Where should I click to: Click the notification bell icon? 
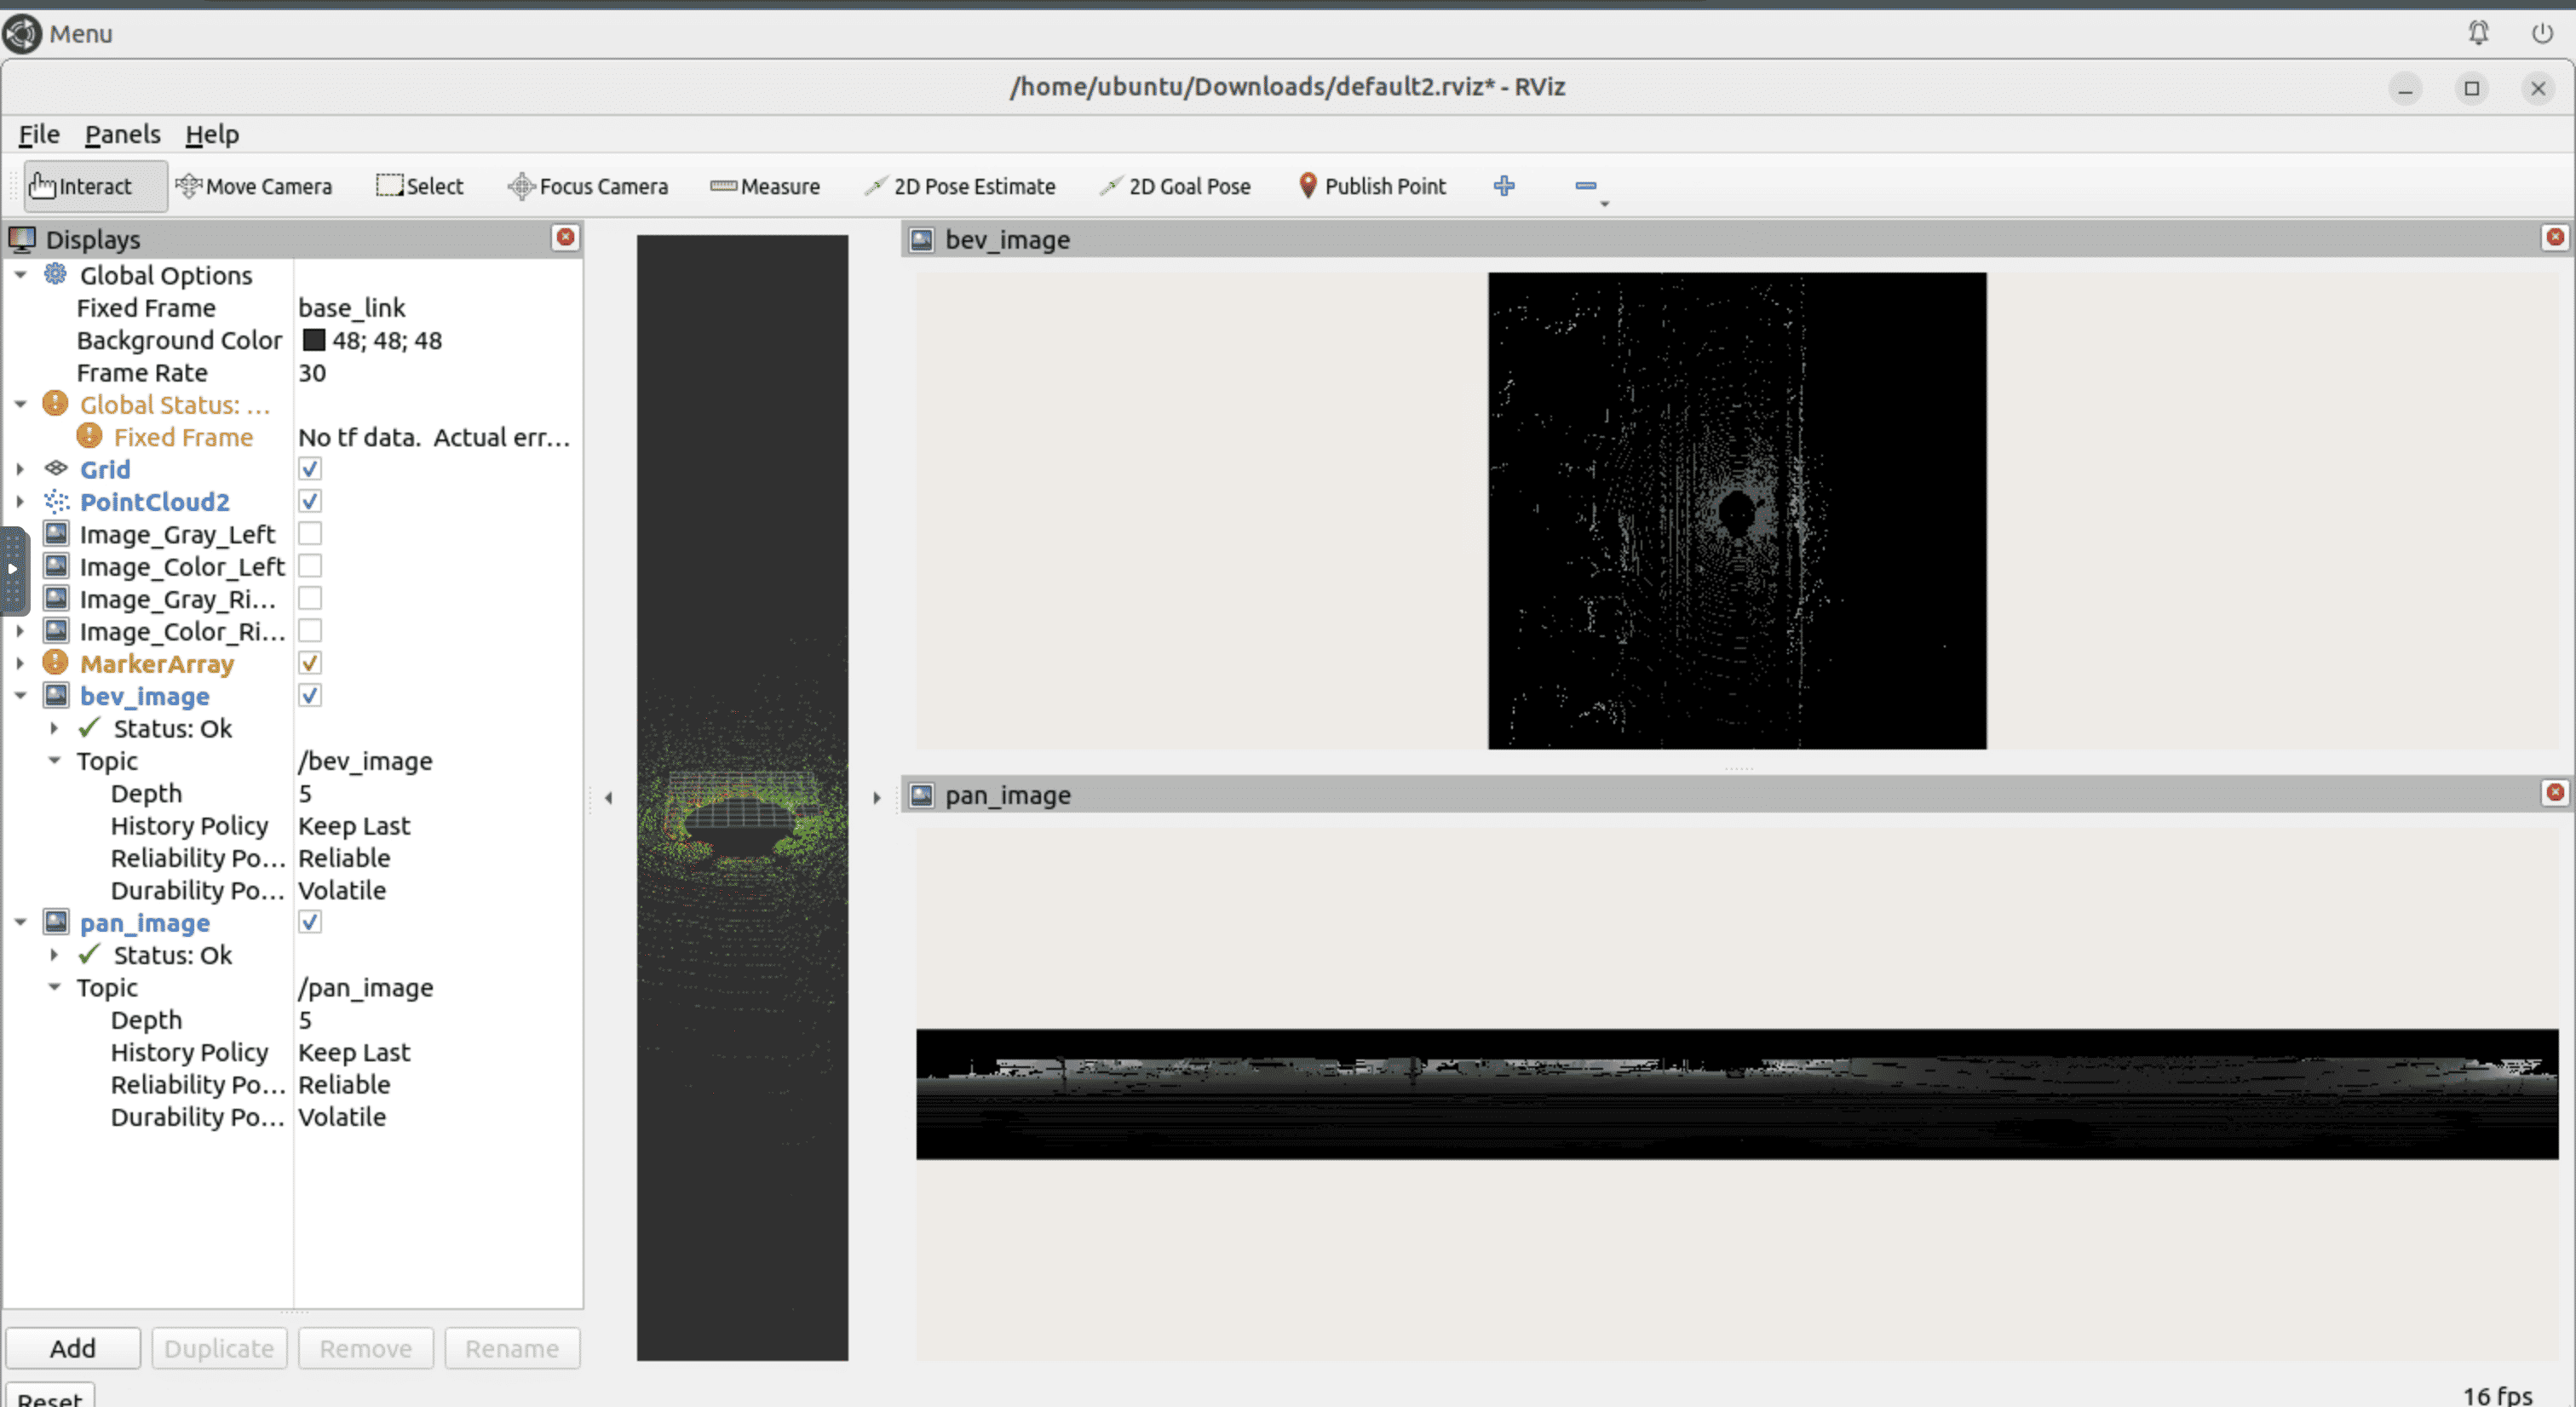[2478, 33]
